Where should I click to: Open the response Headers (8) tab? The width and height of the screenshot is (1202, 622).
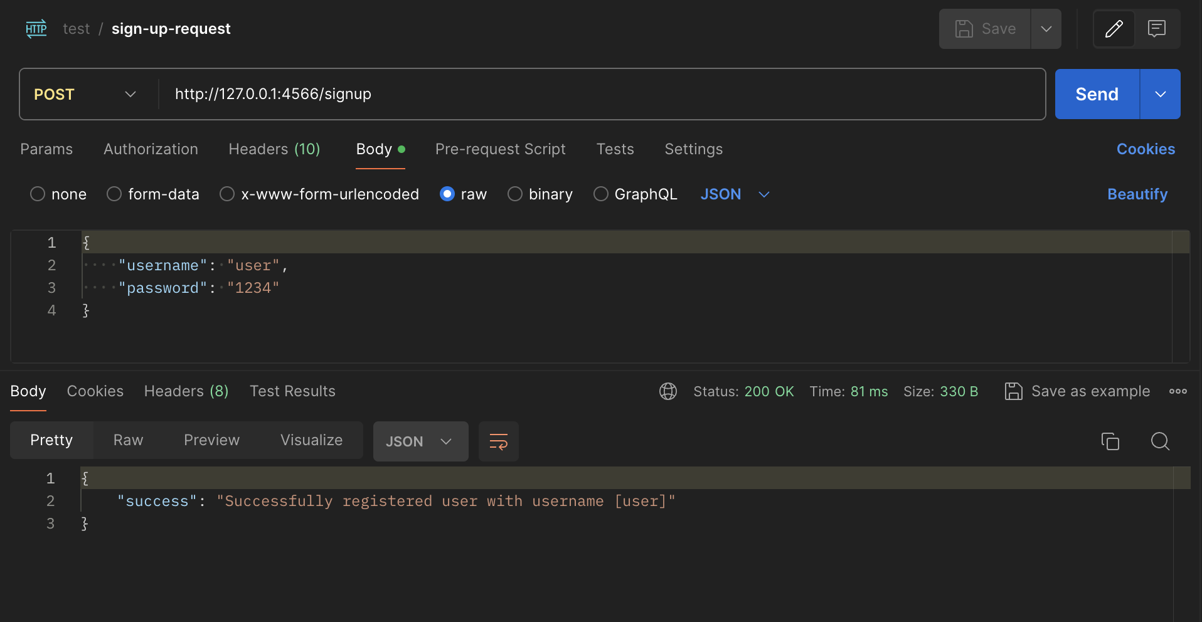186,391
